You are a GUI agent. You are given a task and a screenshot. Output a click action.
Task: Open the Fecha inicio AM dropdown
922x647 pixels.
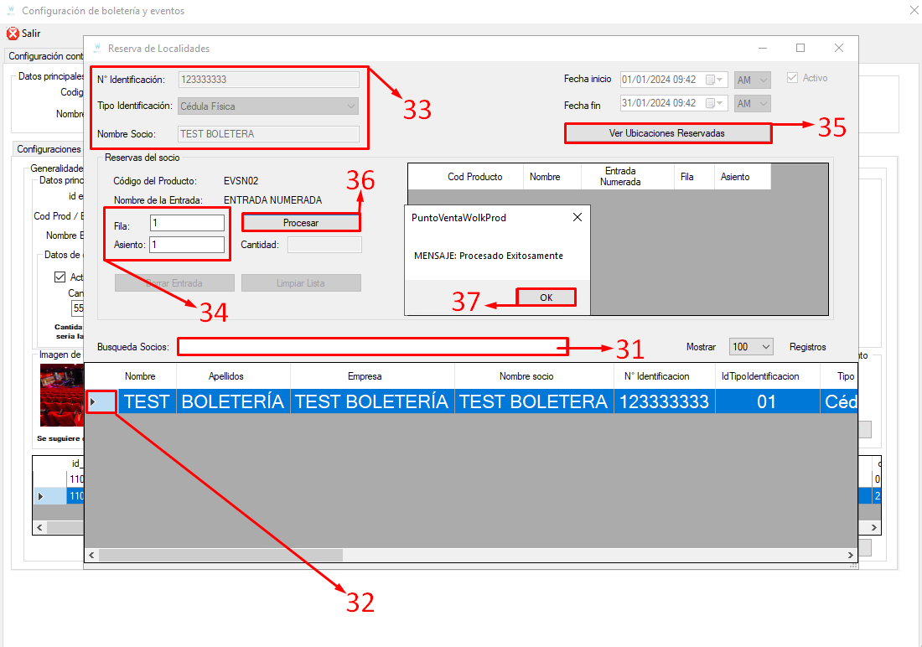[x=752, y=80]
